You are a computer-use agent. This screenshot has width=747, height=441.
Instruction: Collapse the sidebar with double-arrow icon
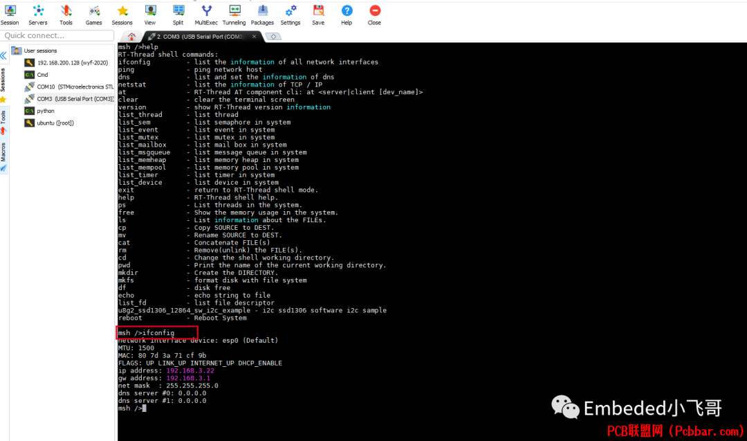click(3, 56)
